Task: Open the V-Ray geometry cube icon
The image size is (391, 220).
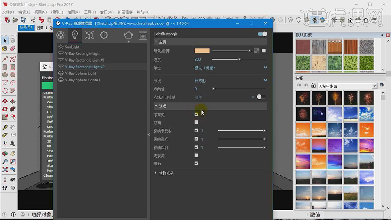Action: (89, 35)
